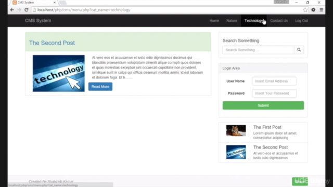Select the CMS System tab
The width and height of the screenshot is (333, 187).
pyautogui.click(x=34, y=3)
